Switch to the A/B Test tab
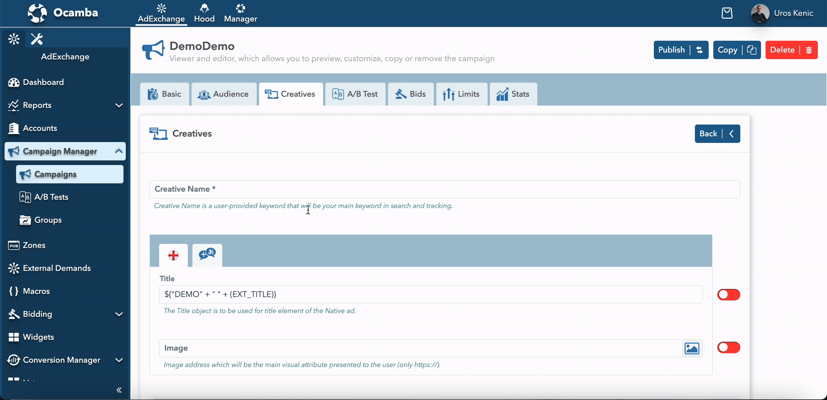 click(x=355, y=94)
